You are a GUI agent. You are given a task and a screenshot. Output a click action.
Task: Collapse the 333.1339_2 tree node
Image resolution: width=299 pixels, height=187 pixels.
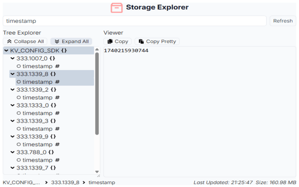(13, 90)
